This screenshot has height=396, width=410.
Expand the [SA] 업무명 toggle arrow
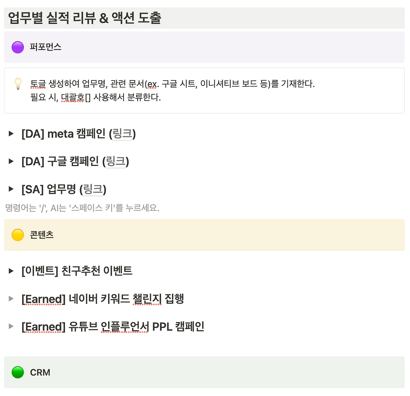tap(11, 189)
